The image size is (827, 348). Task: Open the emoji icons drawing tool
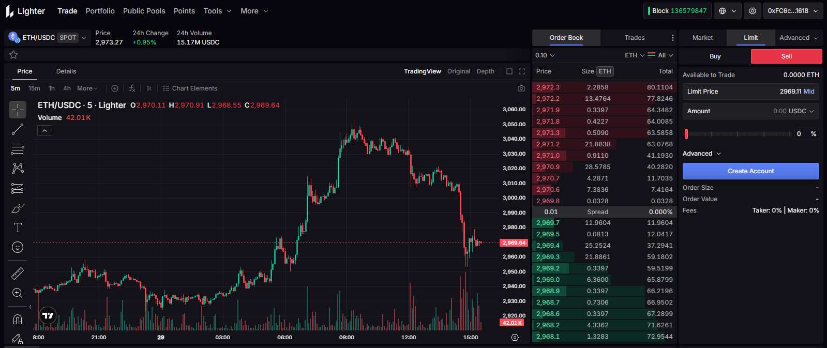point(18,247)
